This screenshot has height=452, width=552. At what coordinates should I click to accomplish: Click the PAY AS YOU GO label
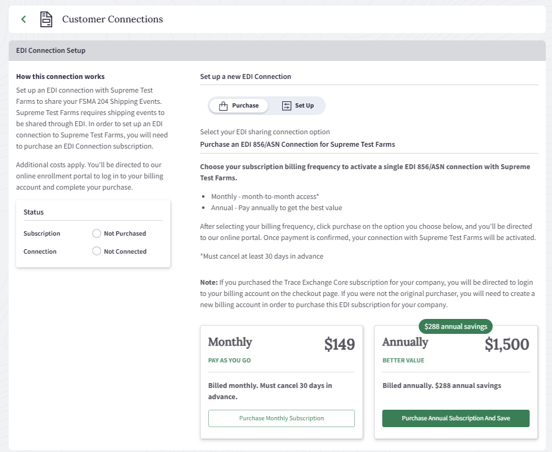point(229,361)
